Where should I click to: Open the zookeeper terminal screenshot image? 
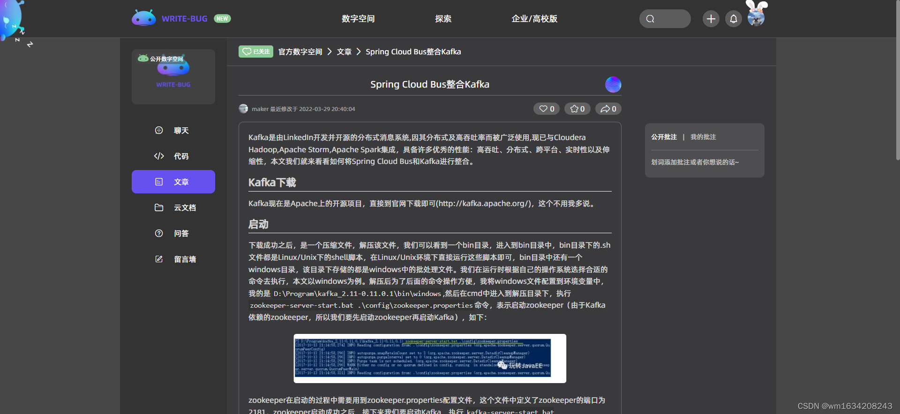coord(430,358)
